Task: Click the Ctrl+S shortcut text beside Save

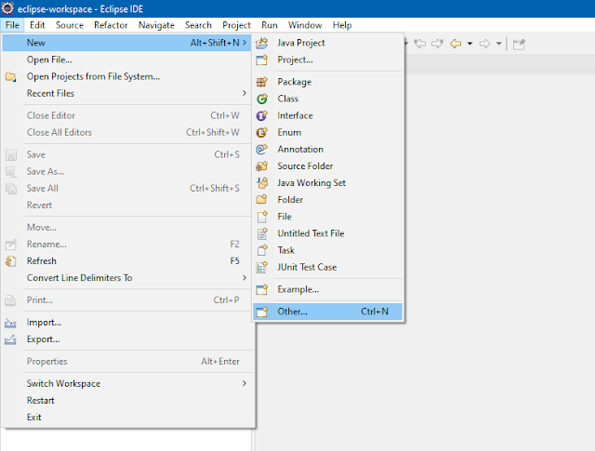Action: 227,154
